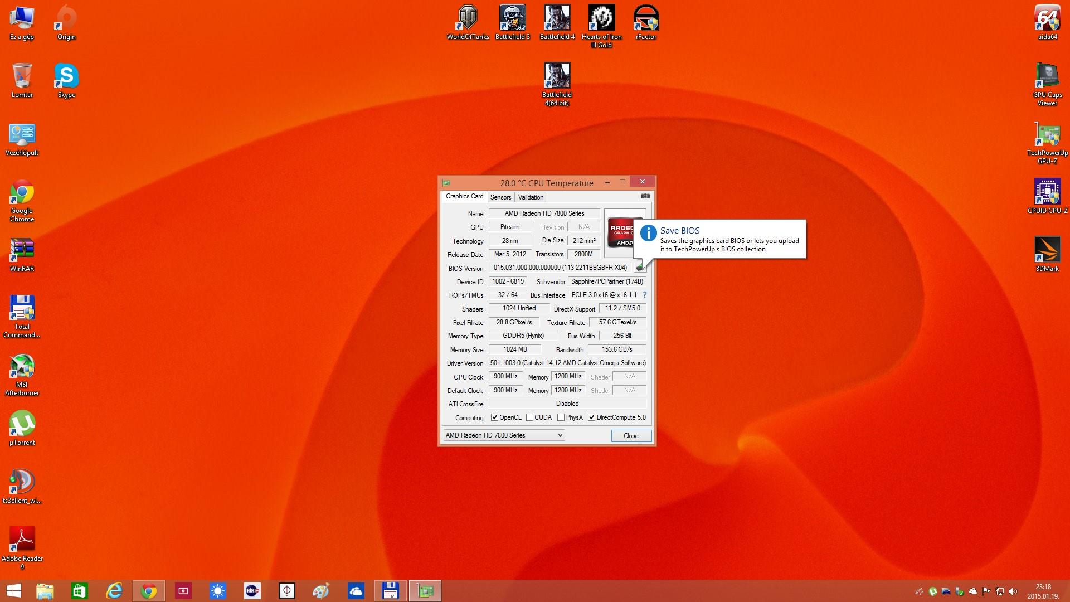Select the WorldOfTanks desktop icon
Screen dimensions: 1070x602
(468, 23)
